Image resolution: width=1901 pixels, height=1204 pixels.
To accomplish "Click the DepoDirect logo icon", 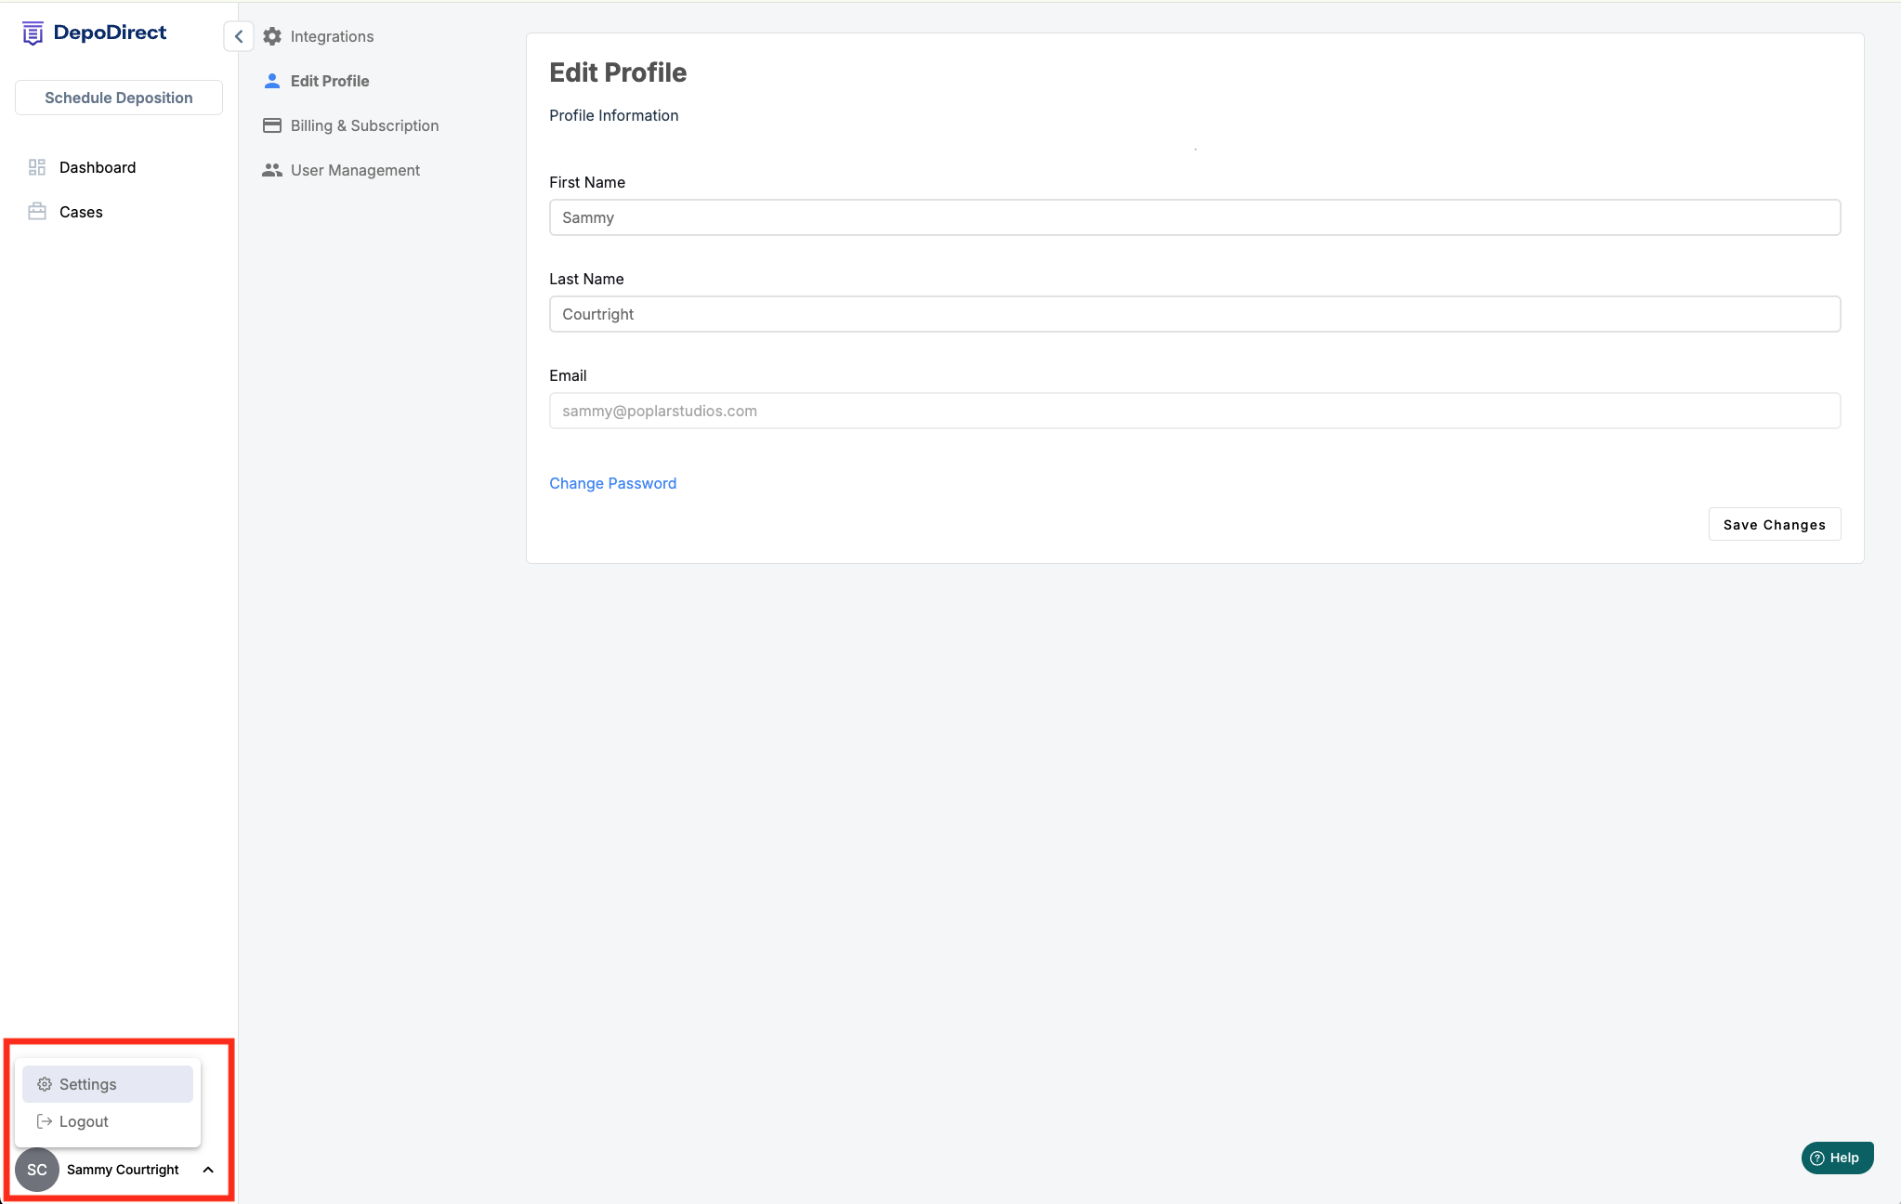I will coord(33,33).
